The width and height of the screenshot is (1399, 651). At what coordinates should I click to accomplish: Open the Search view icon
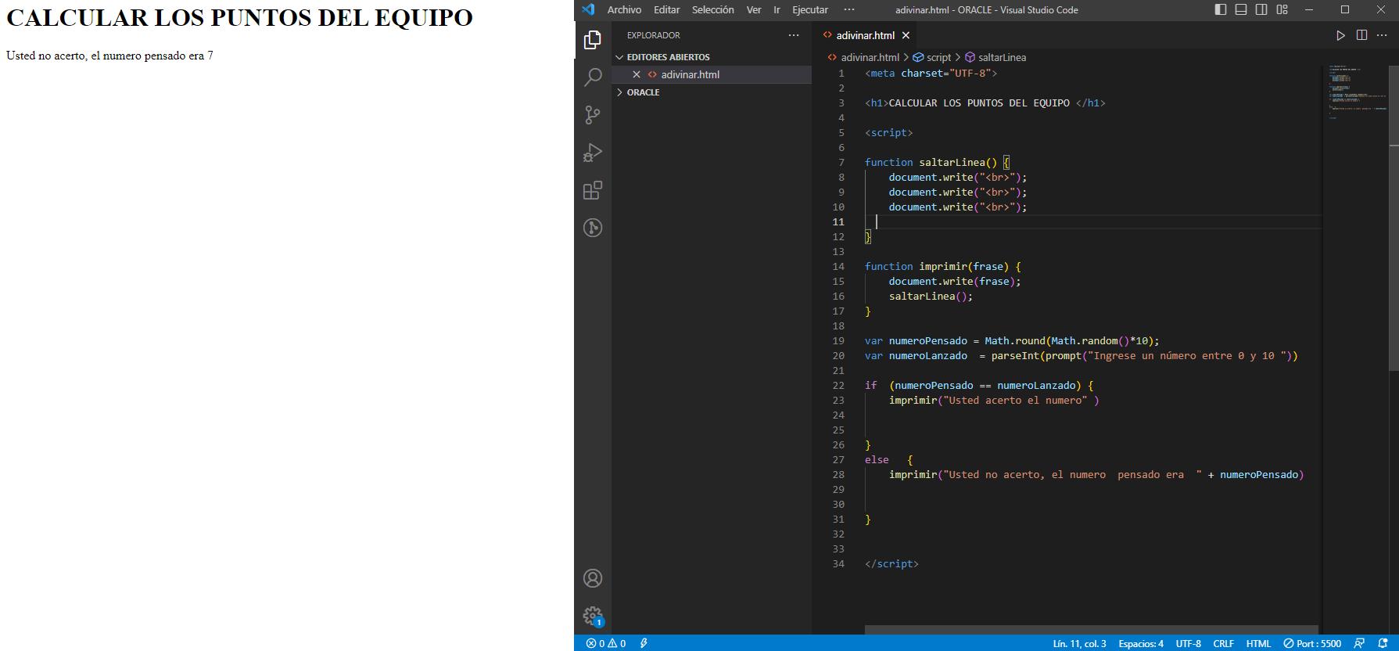pos(593,77)
